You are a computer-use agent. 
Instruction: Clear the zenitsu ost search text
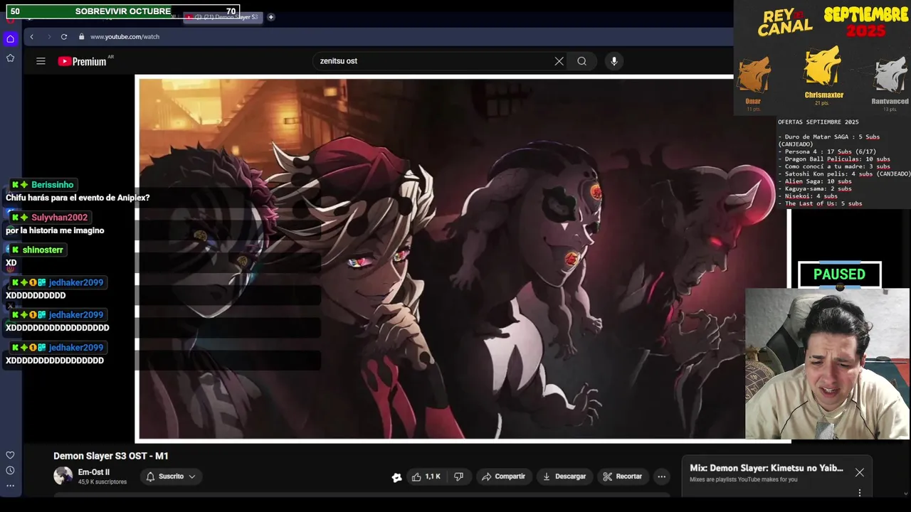[559, 61]
